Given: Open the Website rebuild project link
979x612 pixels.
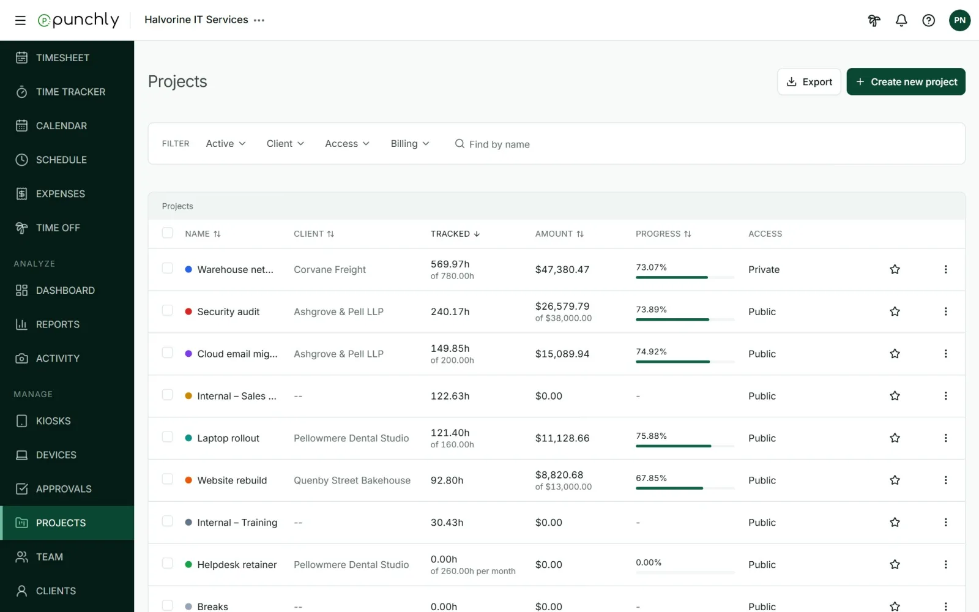Looking at the screenshot, I should [232, 480].
